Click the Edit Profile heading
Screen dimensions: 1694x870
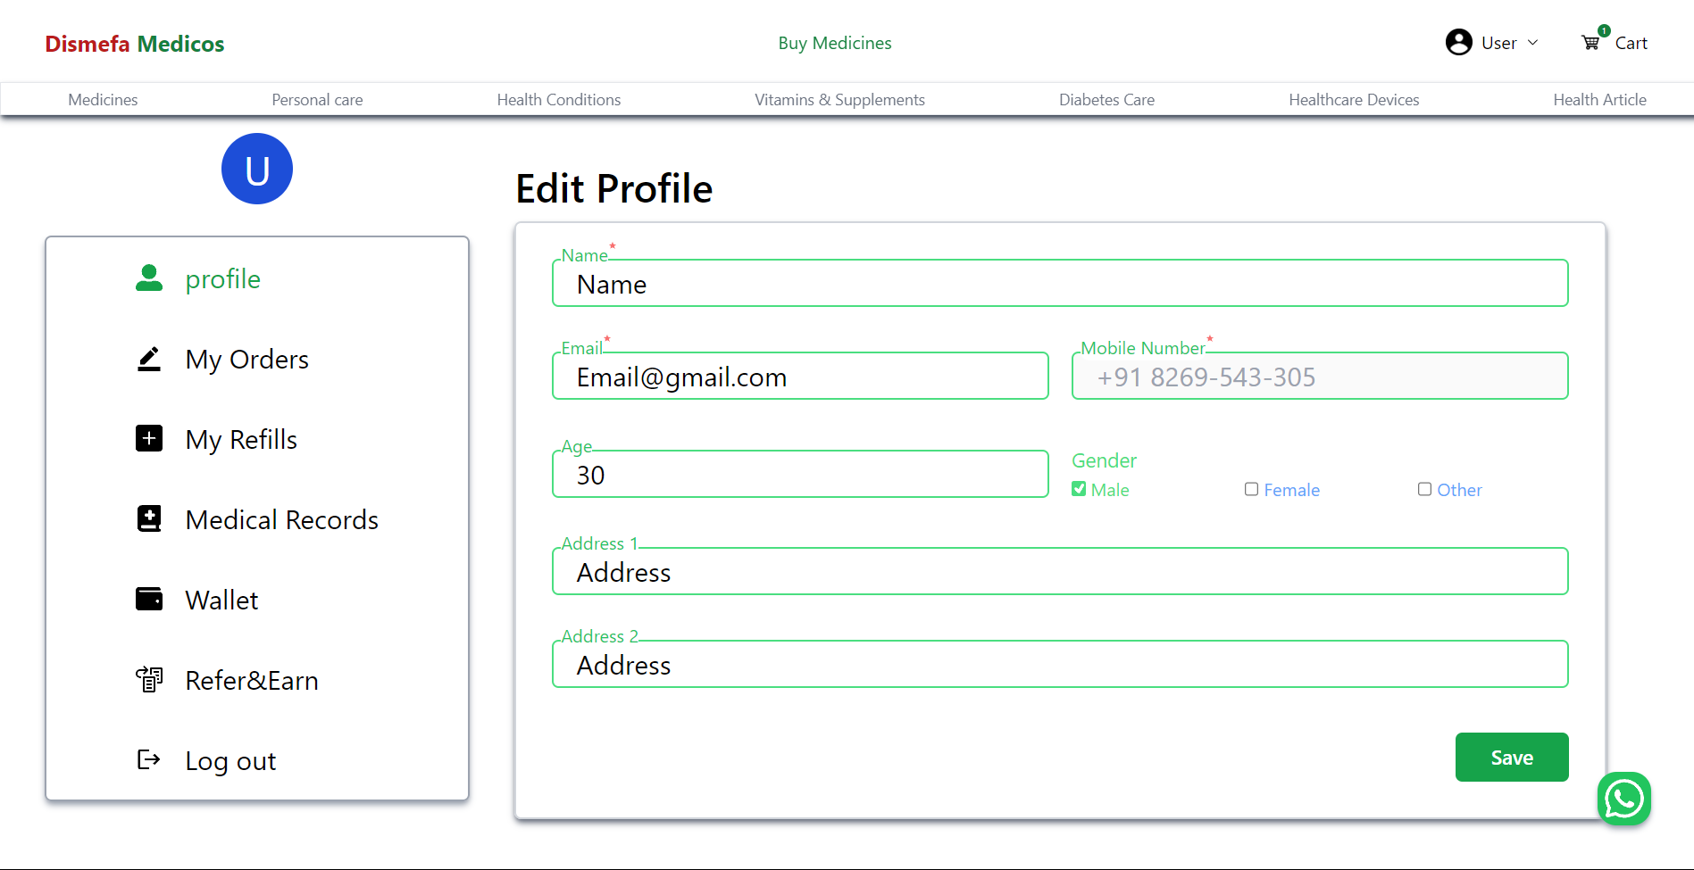[x=614, y=188]
